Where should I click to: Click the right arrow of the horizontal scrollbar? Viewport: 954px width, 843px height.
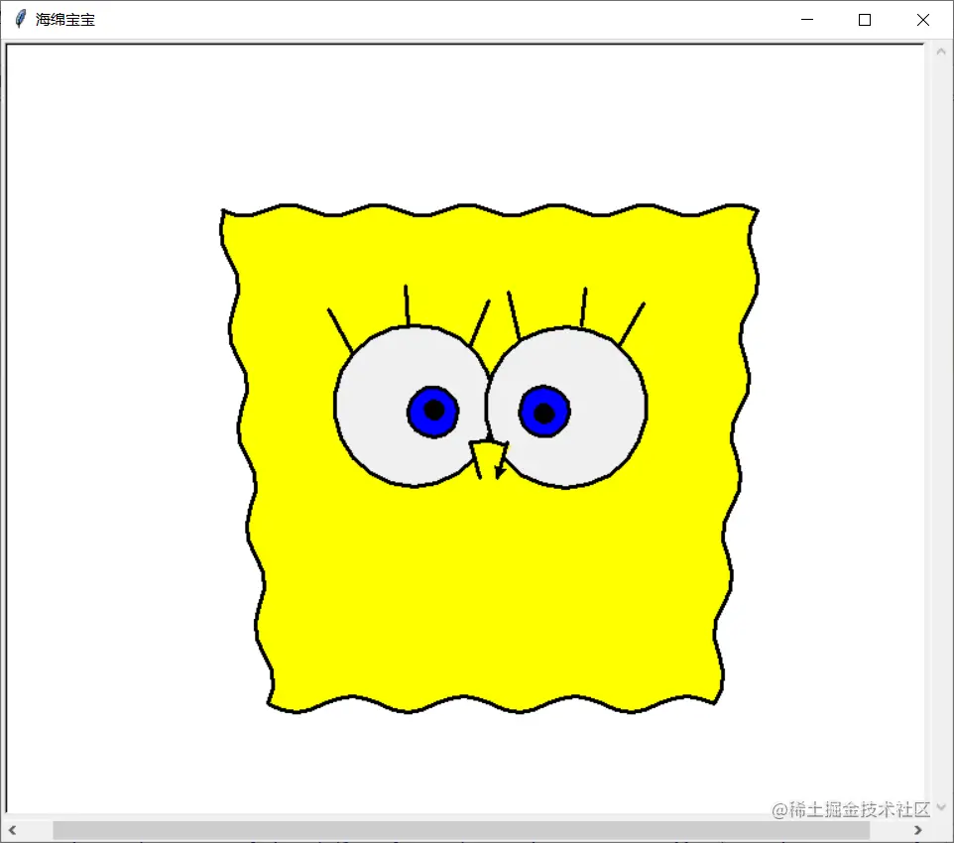point(918,831)
